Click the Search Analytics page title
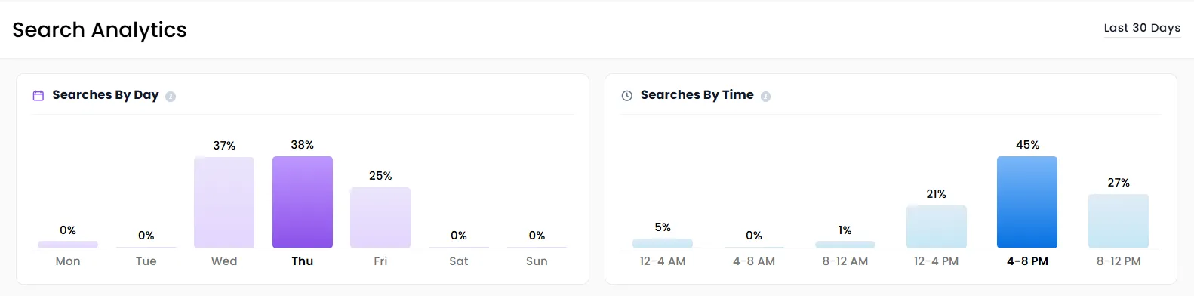The width and height of the screenshot is (1194, 296). (x=100, y=30)
